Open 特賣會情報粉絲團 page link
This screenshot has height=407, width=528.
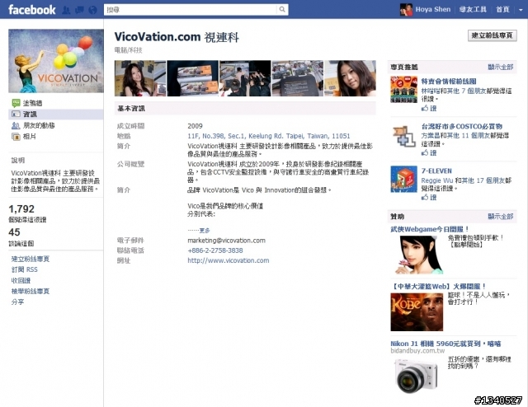coord(449,81)
